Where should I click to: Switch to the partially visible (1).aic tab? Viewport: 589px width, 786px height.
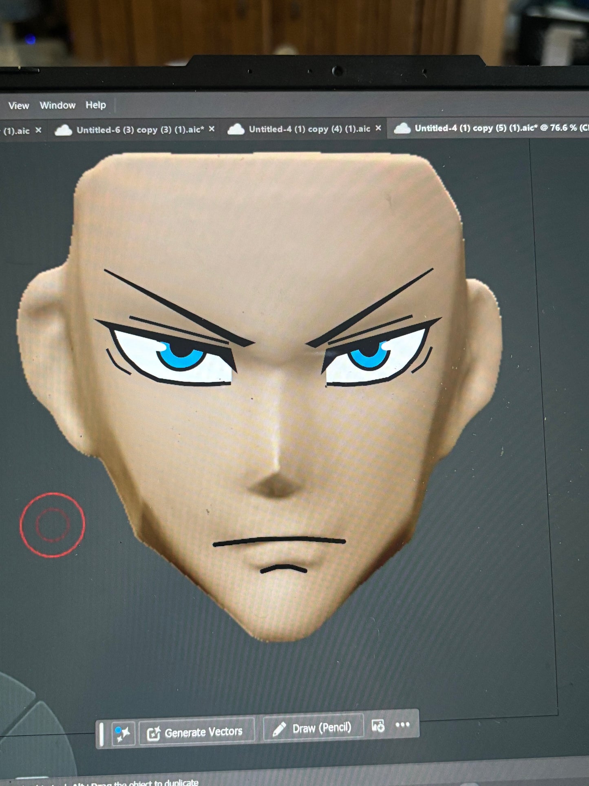16,131
